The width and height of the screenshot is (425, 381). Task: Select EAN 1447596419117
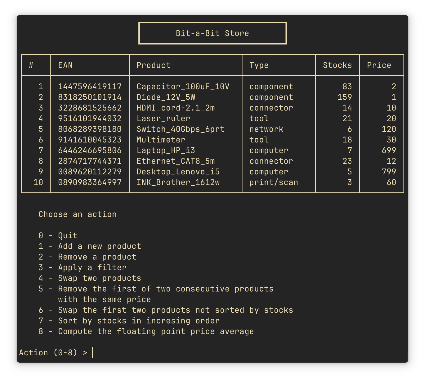click(x=90, y=87)
